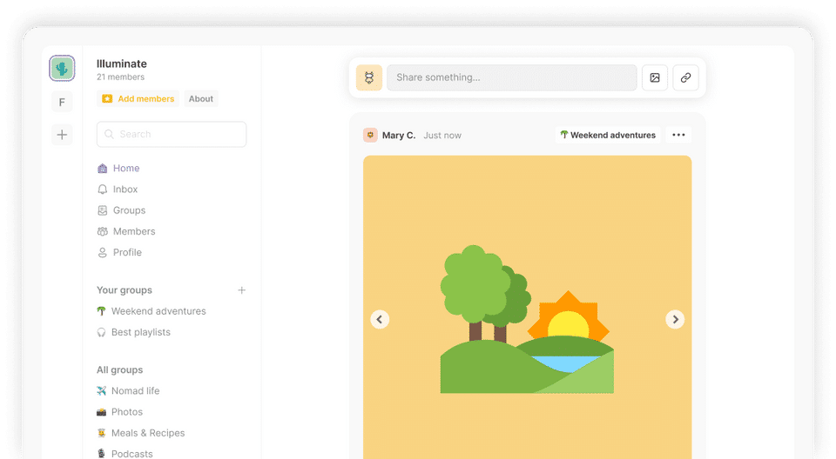
Task: Focus the Search input field
Action: pos(172,134)
